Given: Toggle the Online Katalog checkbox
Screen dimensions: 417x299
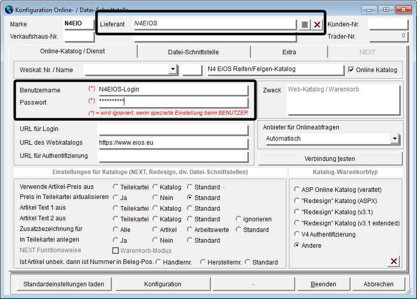Looking at the screenshot, I should (351, 70).
